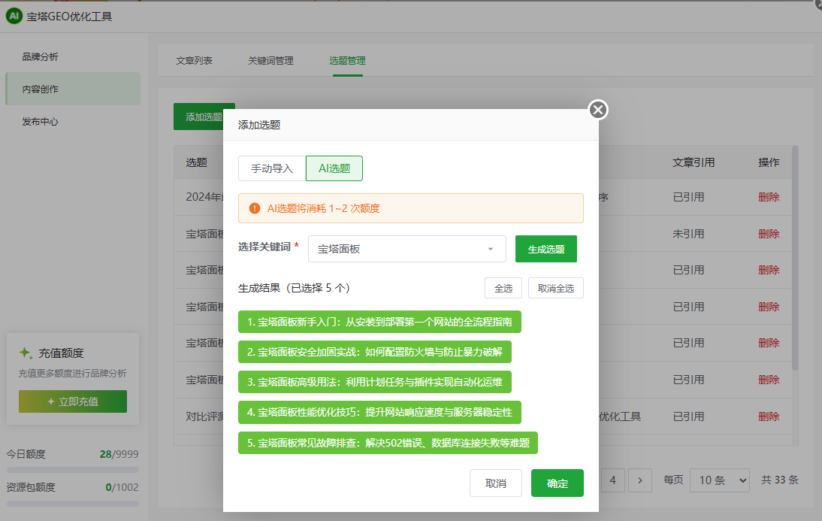
Task: Click the table's vertical scrollbar
Action: pyautogui.click(x=795, y=256)
